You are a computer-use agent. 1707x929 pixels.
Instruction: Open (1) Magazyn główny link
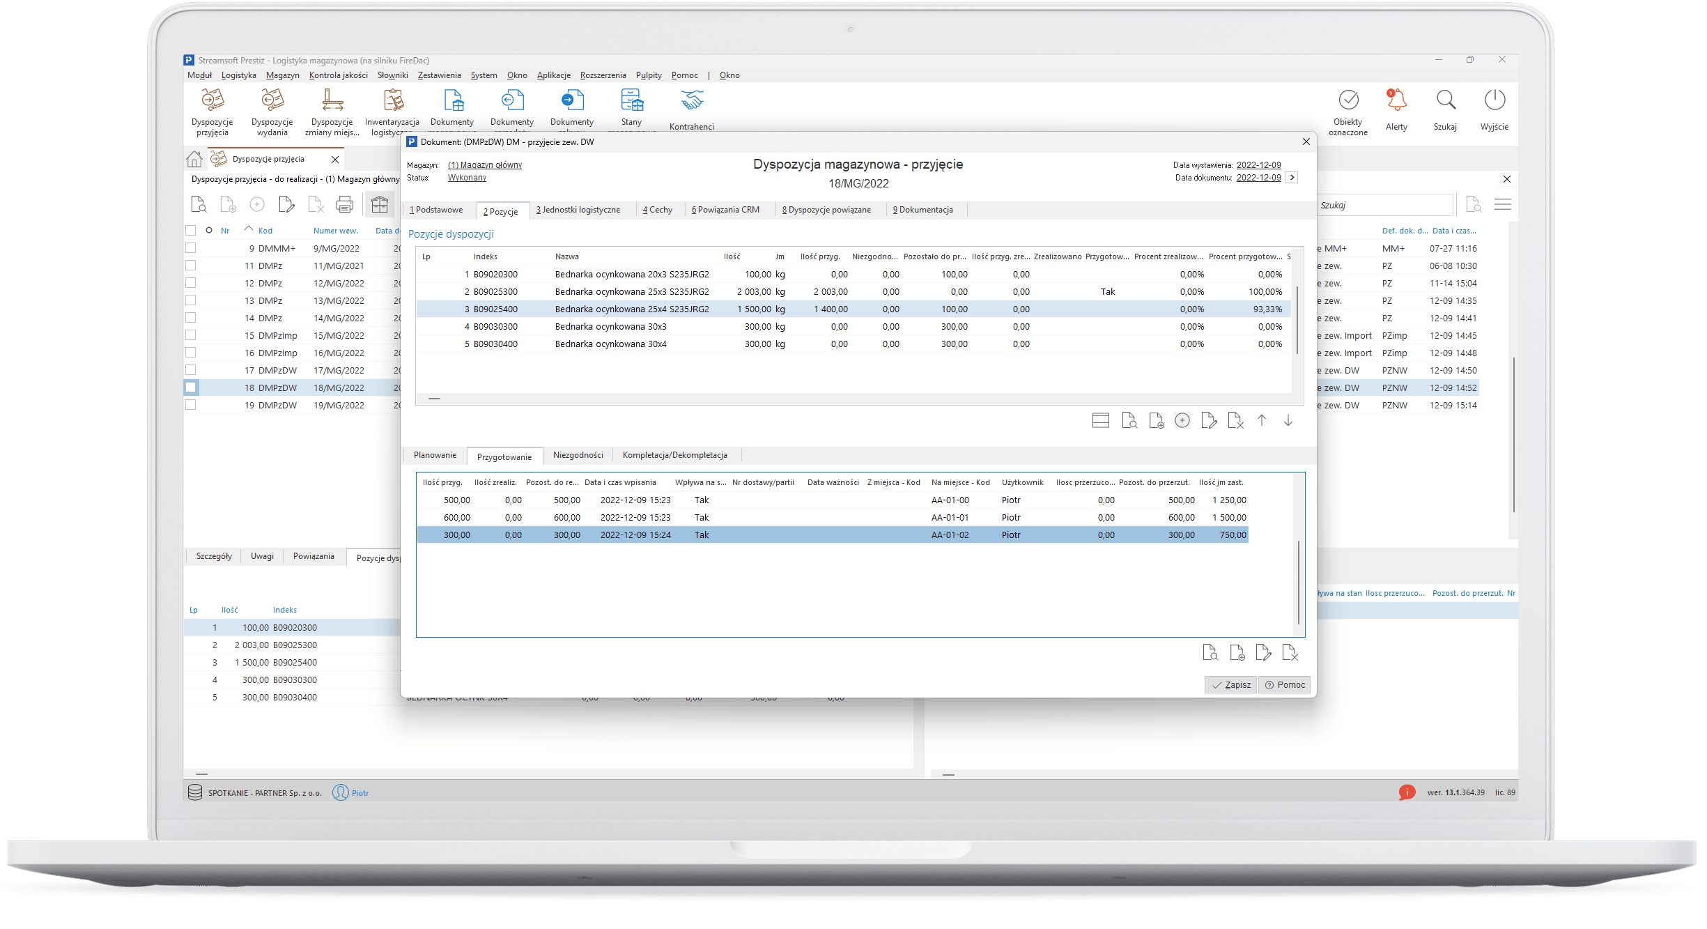pyautogui.click(x=485, y=165)
